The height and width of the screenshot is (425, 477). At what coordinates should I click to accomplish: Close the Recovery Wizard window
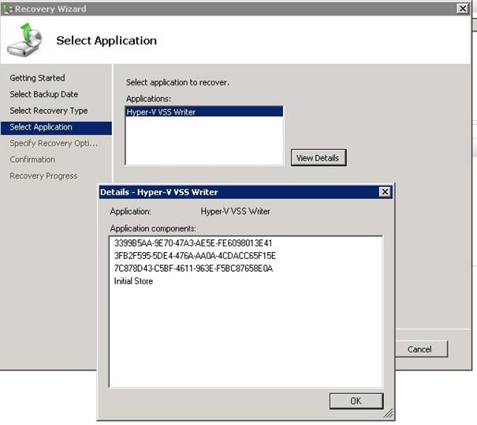(x=462, y=9)
